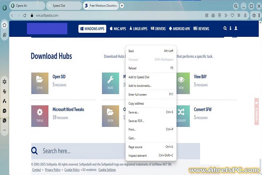Click the View BAY eye tile
The image size is (262, 175).
183,83
